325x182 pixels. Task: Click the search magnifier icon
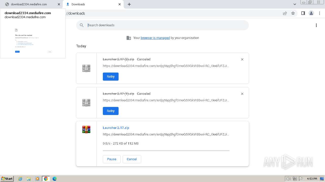(82, 25)
